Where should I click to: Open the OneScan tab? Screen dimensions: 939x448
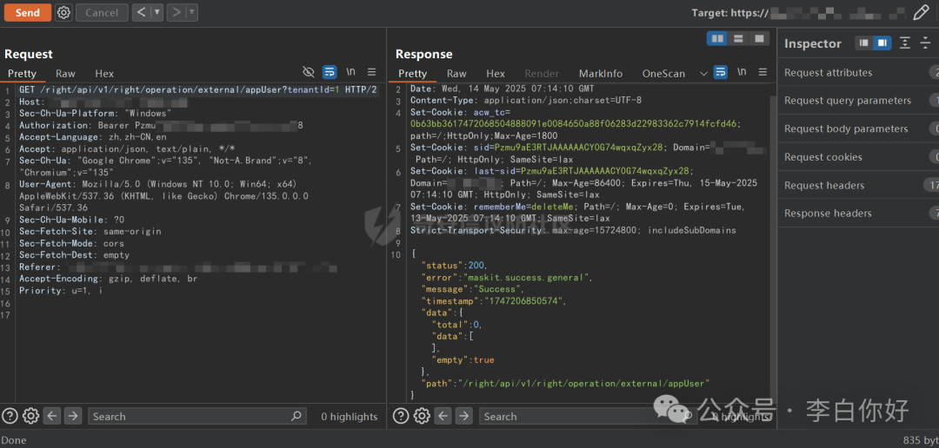(663, 74)
